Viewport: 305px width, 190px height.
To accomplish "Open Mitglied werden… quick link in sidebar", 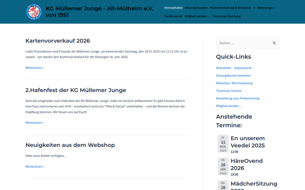I will (x=229, y=106).
